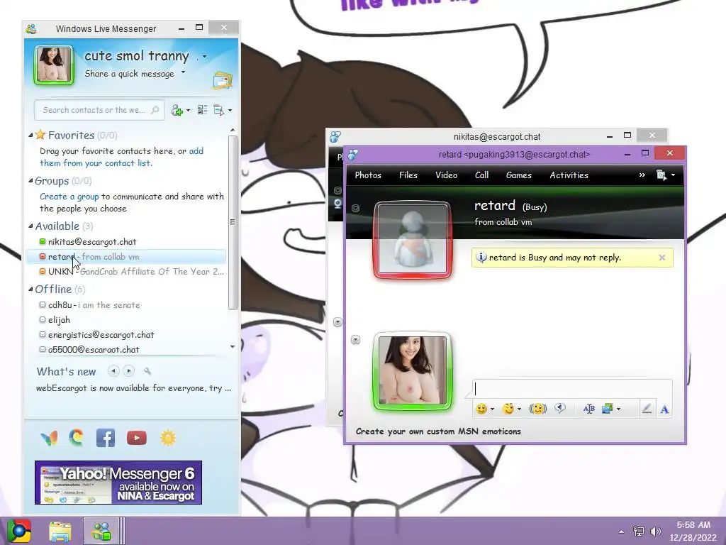Select offline contact elijah

tap(126, 320)
